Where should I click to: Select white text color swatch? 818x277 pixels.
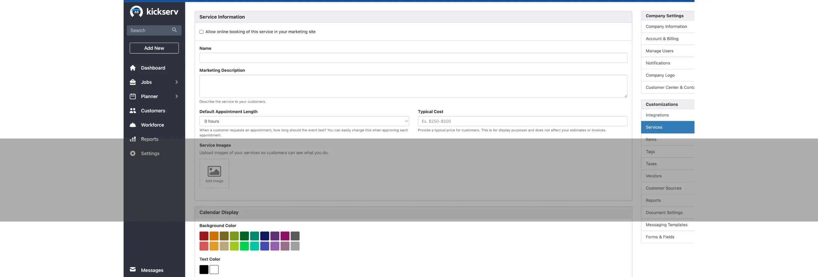(214, 269)
